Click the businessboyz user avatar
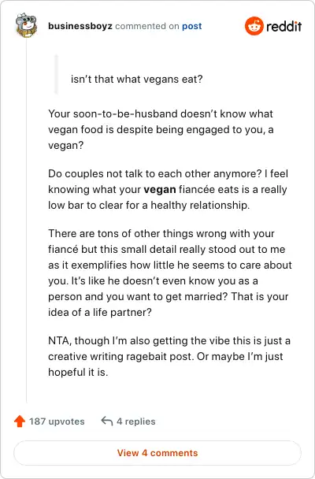This screenshot has height=479, width=315. (26, 25)
